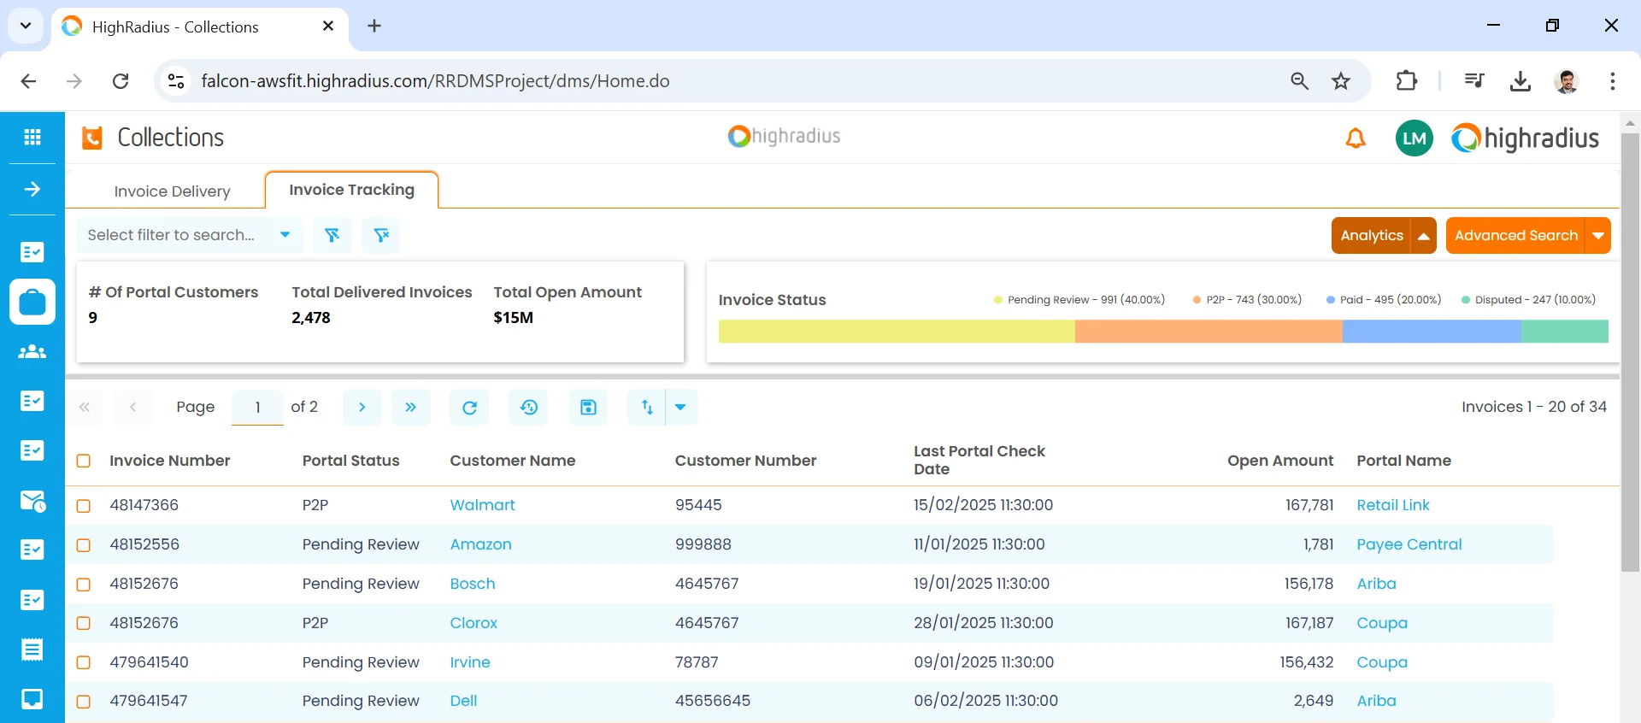Open the apps grid menu in the sidebar
Viewport: 1641px width, 723px height.
tap(32, 137)
